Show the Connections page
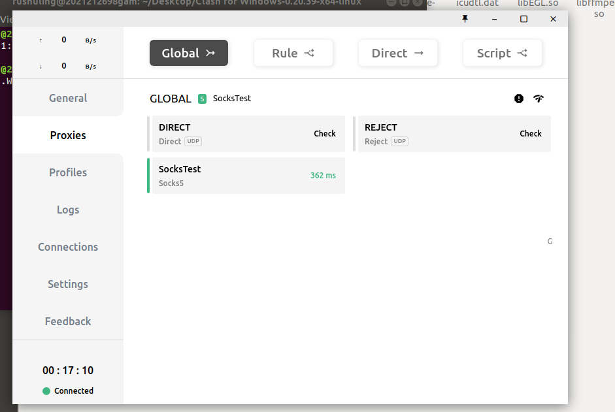 point(68,247)
